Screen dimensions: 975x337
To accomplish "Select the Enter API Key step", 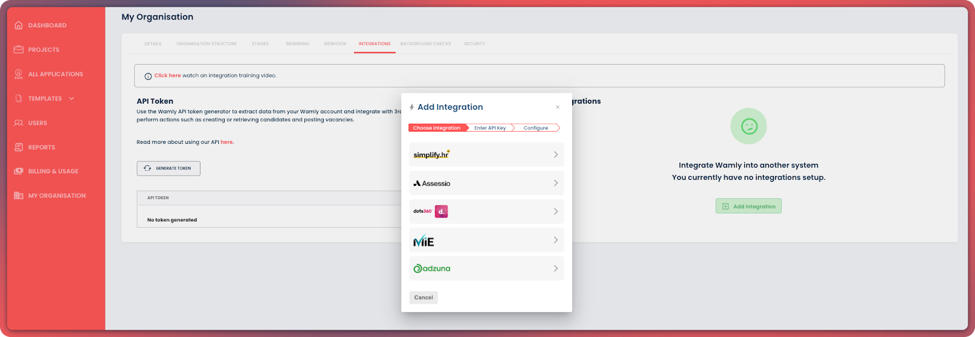I will [x=490, y=128].
